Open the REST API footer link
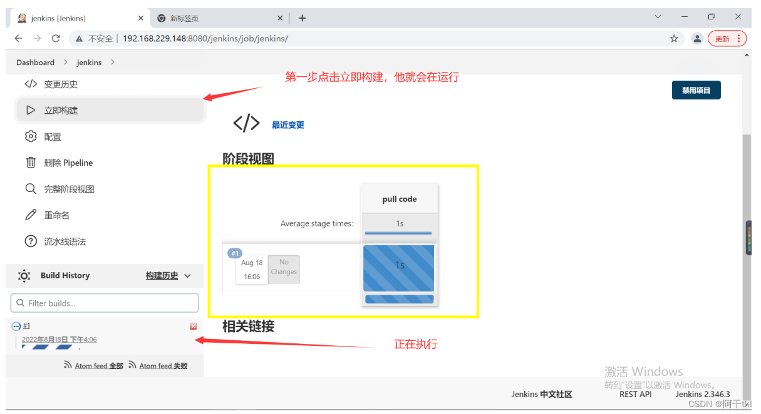The image size is (761, 414). point(635,394)
